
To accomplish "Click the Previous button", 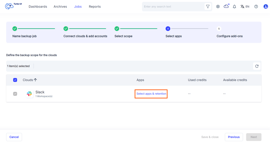I will coord(234,137).
